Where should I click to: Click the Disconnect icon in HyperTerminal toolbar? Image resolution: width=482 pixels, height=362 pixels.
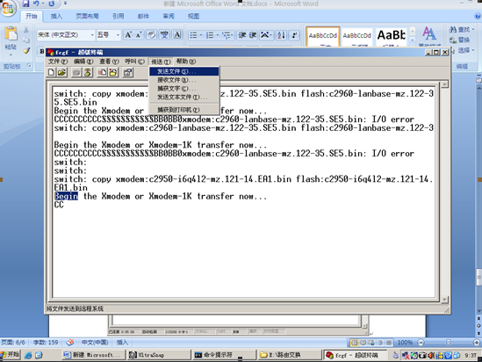tap(88, 73)
